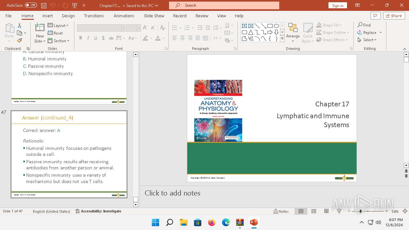Open the Section dropdown
409x230 pixels.
[58, 41]
